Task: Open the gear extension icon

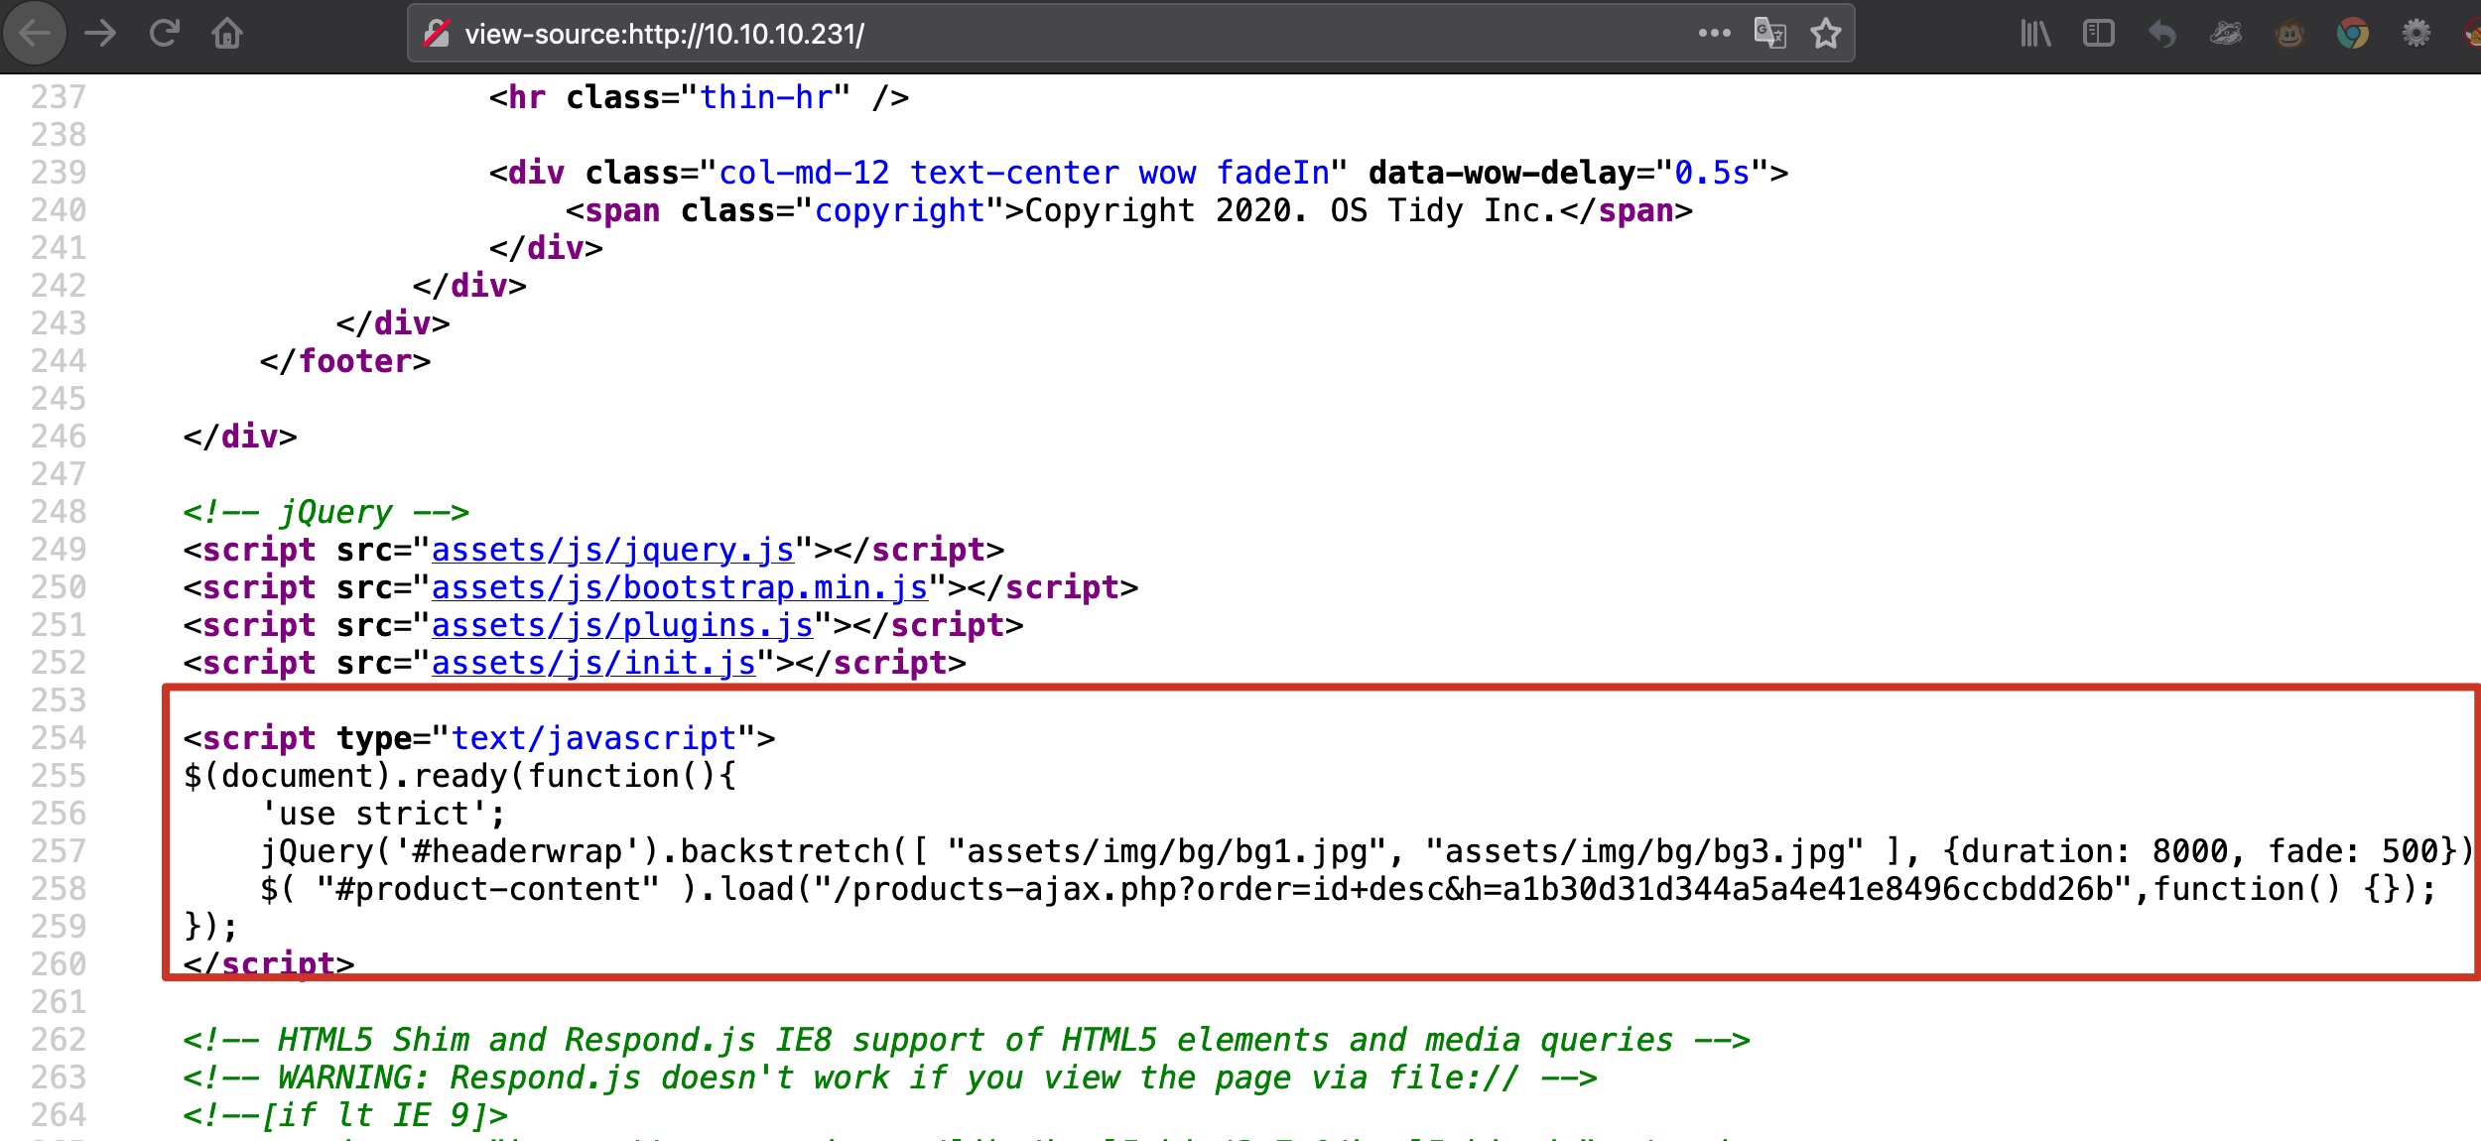Action: 2416,34
